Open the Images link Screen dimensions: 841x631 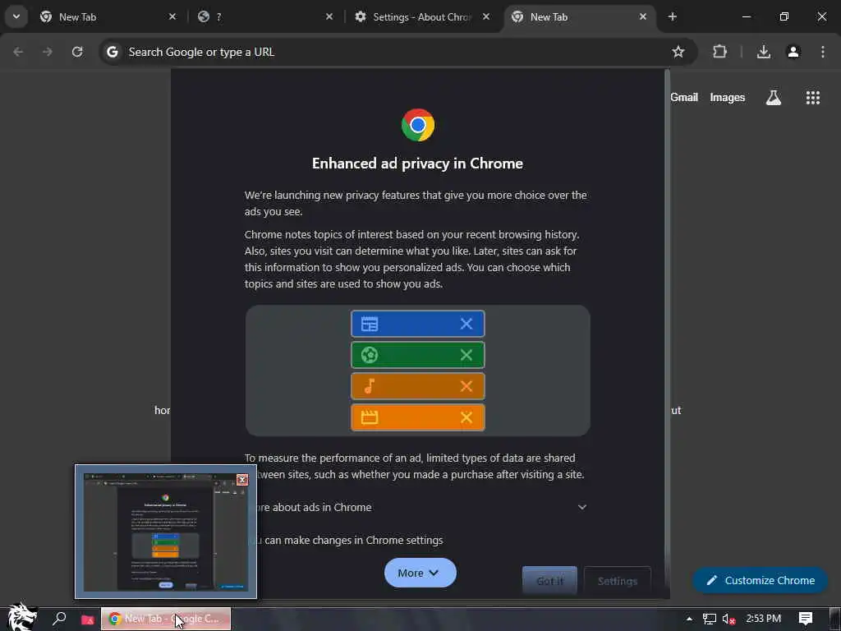click(x=728, y=97)
